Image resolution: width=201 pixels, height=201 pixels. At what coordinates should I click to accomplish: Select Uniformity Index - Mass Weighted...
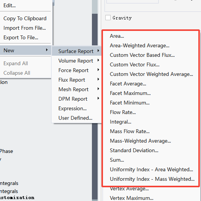(152, 179)
